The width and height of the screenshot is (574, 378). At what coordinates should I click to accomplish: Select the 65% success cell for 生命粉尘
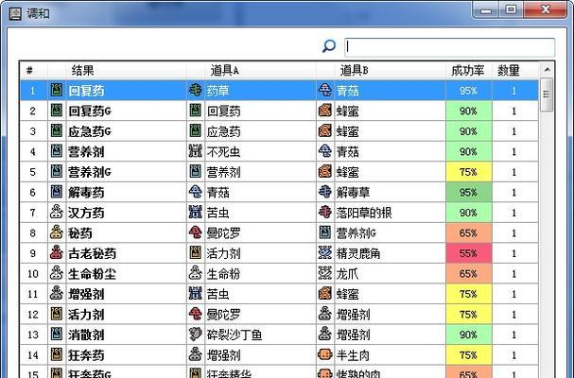[469, 273]
